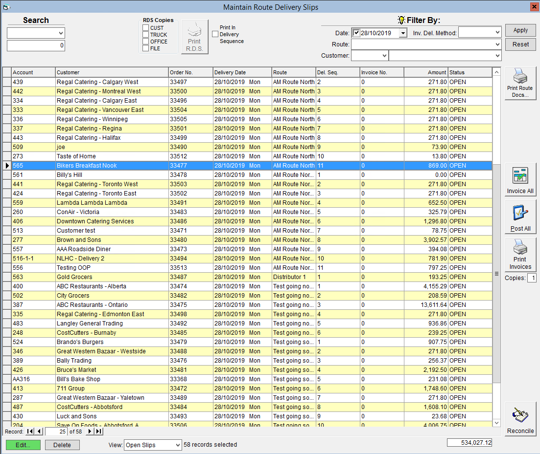Expand the Inv. Del. Method dropdown
540x454 pixels.
tap(497, 32)
